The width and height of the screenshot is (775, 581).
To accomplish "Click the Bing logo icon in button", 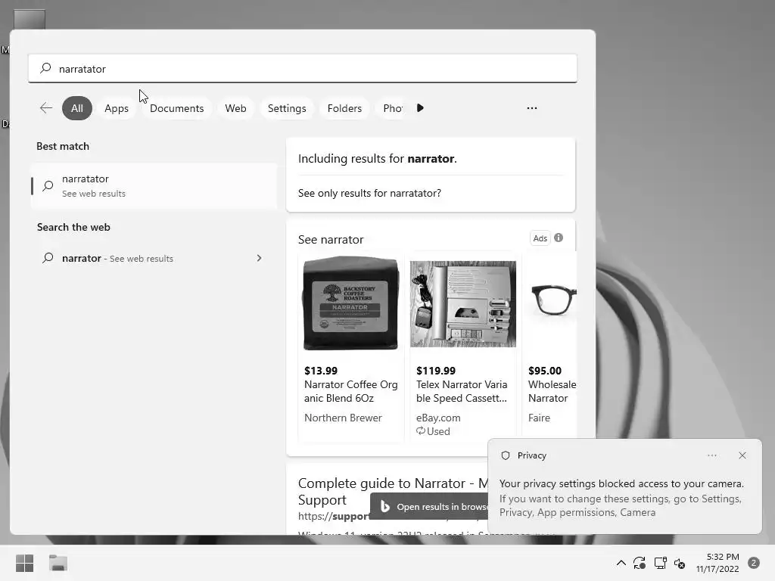I will click(x=385, y=506).
